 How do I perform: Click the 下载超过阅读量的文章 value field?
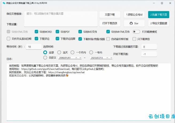149,47
